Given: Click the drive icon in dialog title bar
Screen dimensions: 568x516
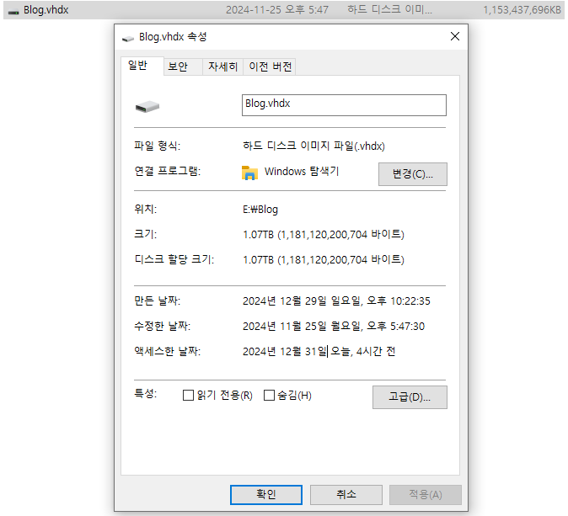Looking at the screenshot, I should [x=128, y=38].
